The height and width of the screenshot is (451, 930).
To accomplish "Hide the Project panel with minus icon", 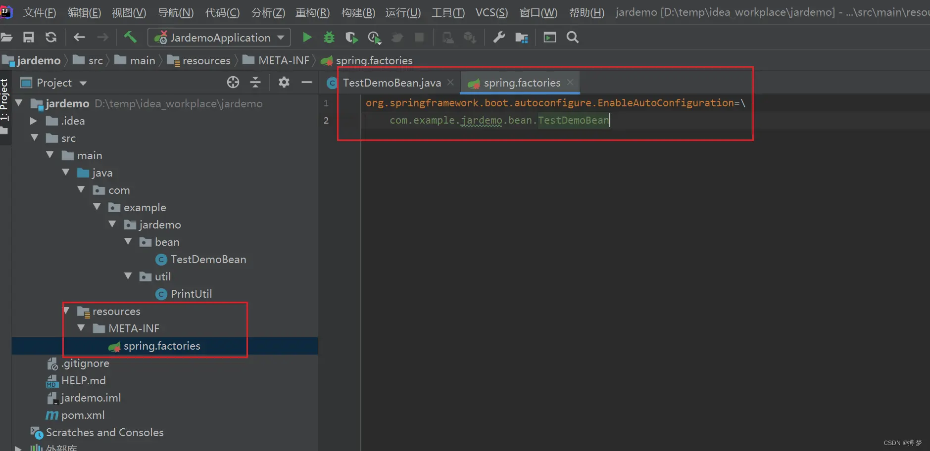I will (307, 82).
